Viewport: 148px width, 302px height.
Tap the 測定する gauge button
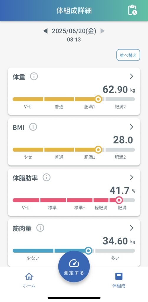[x=74, y=267]
